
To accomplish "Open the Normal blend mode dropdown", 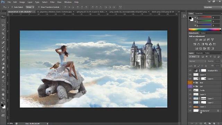I will tap(197, 61).
